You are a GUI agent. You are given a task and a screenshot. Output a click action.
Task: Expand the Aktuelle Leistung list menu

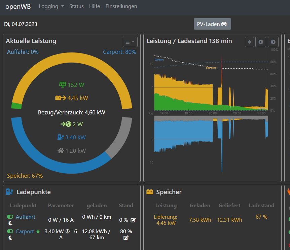[x=130, y=42]
